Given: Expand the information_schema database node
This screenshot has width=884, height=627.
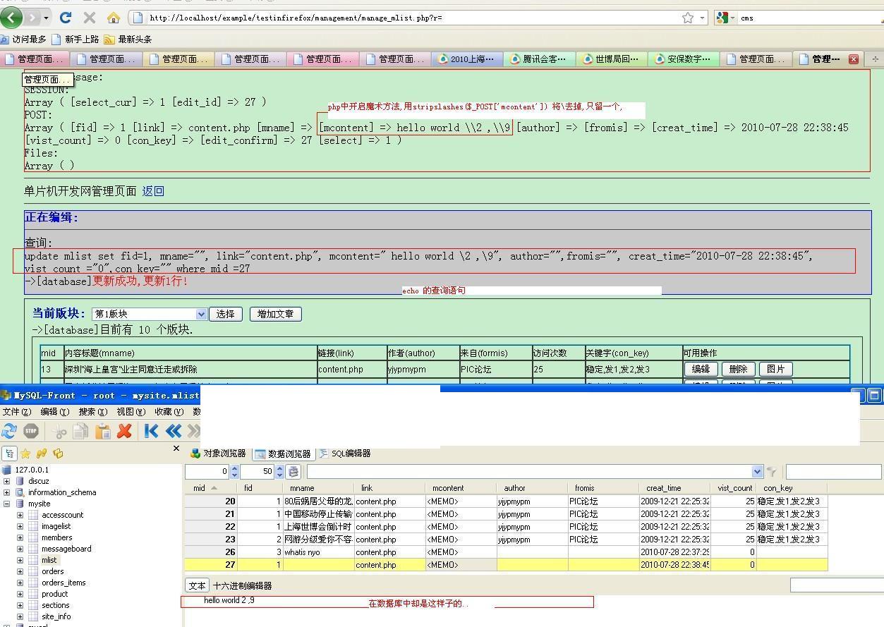Looking at the screenshot, I should click(7, 492).
